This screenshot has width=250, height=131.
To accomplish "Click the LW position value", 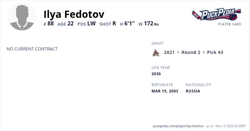I will [x=91, y=24].
